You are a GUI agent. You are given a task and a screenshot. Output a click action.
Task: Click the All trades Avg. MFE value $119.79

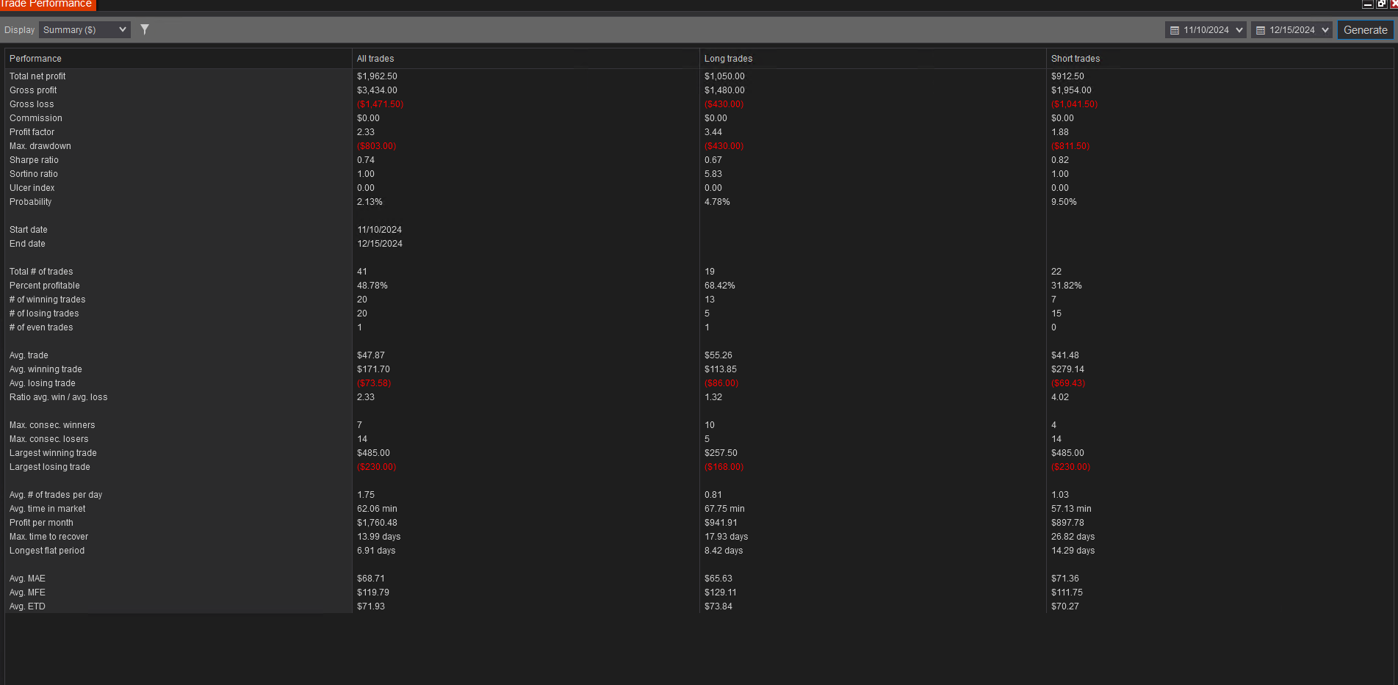(373, 592)
